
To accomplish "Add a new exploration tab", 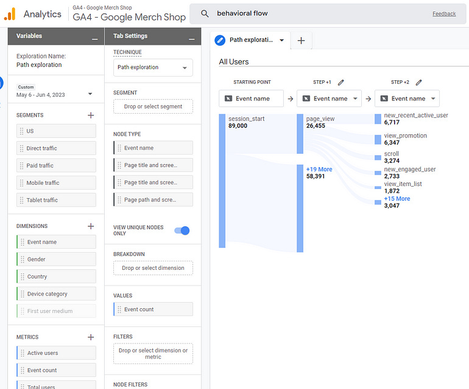I will tap(301, 40).
